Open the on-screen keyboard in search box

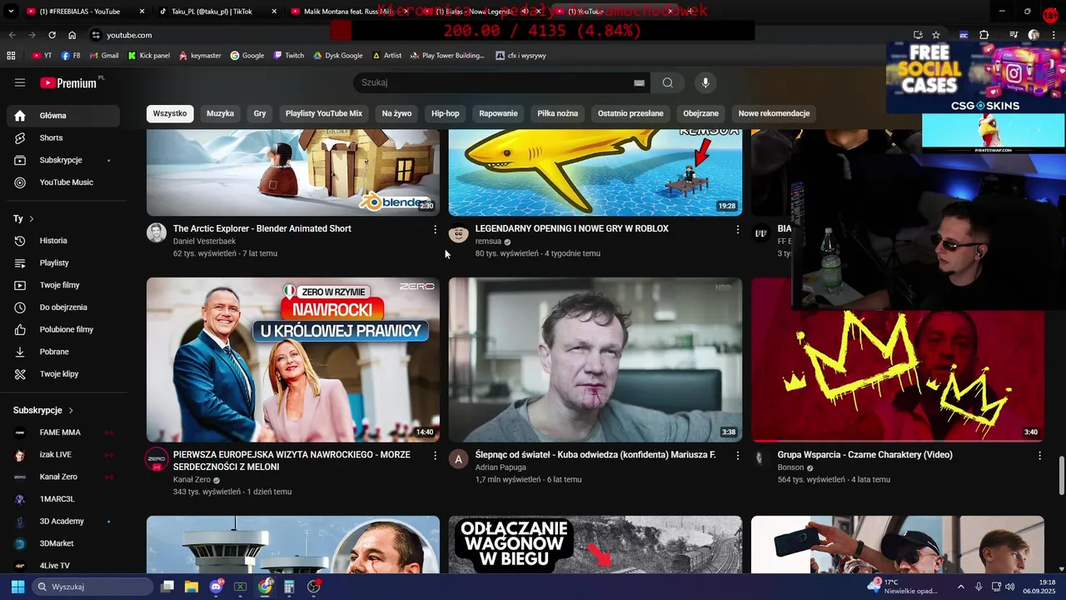pyautogui.click(x=639, y=82)
